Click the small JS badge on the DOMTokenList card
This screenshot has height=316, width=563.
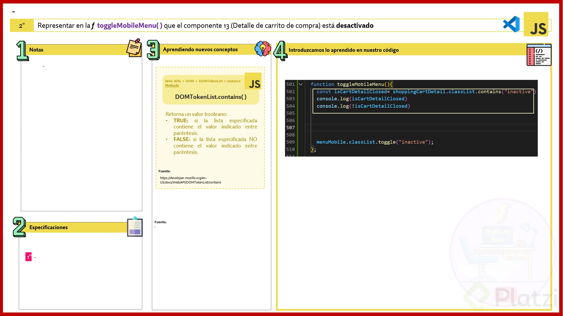click(253, 81)
